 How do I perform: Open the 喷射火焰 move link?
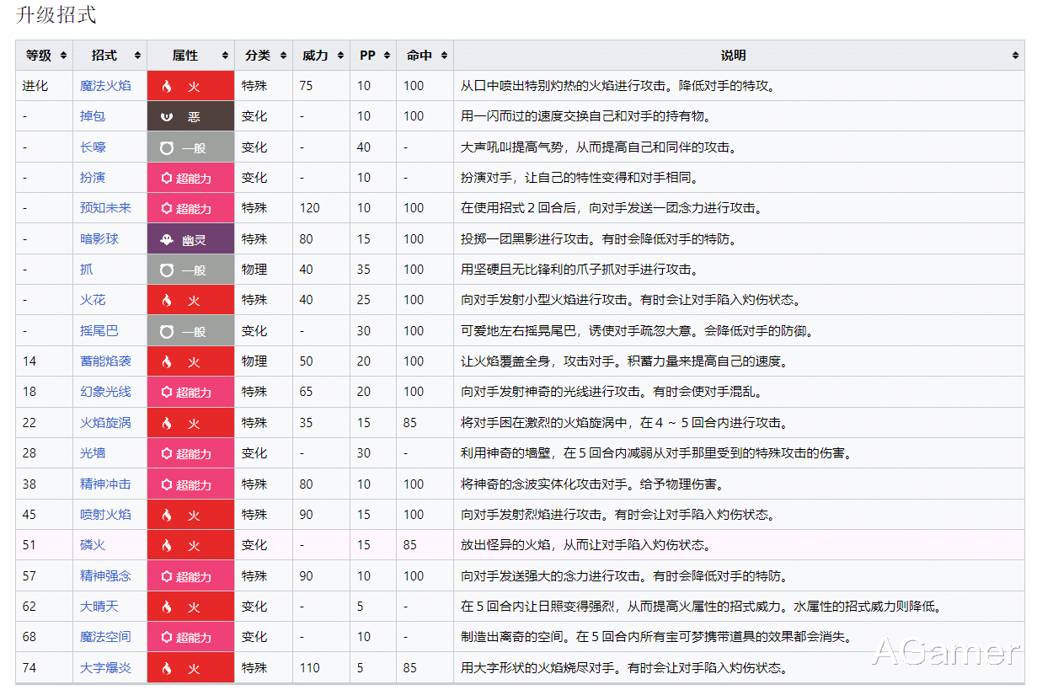point(105,515)
